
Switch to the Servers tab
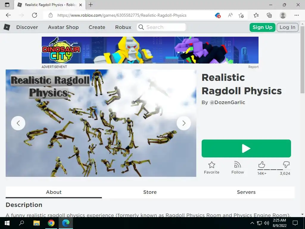(x=246, y=192)
